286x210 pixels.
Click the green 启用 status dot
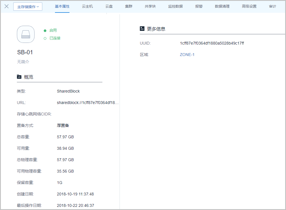point(45,31)
